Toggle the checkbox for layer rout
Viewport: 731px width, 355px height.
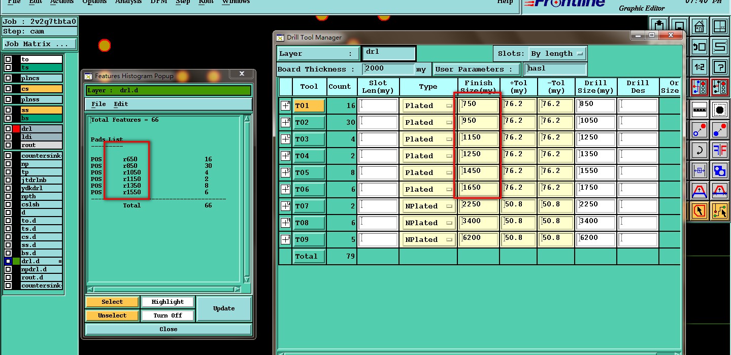click(8, 145)
